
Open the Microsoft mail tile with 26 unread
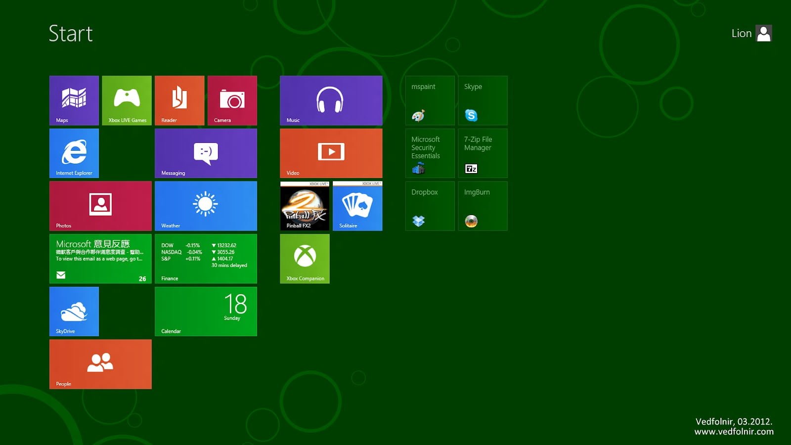coord(100,259)
